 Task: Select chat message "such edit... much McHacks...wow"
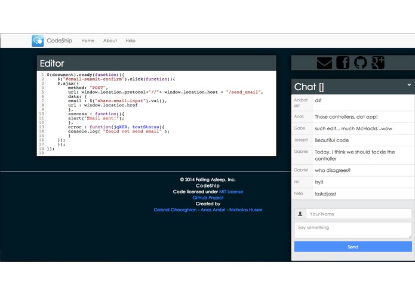pyautogui.click(x=353, y=128)
